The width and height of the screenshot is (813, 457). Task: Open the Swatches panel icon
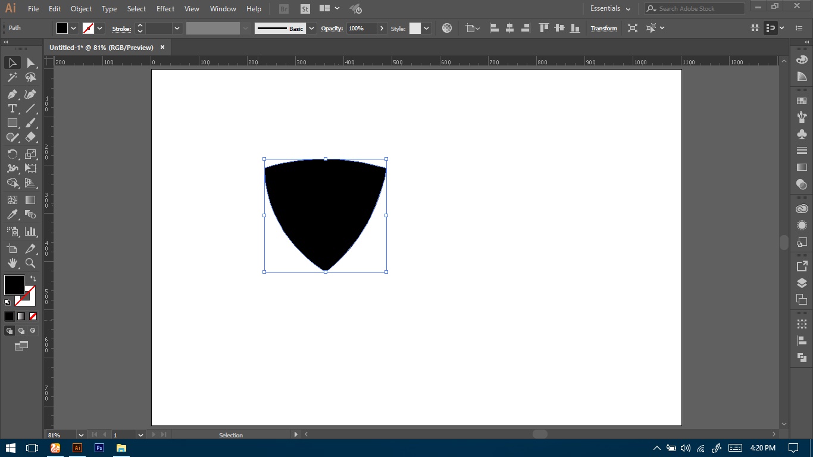(802, 101)
